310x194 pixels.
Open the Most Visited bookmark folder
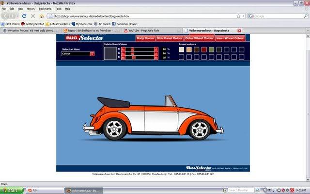click(10, 24)
